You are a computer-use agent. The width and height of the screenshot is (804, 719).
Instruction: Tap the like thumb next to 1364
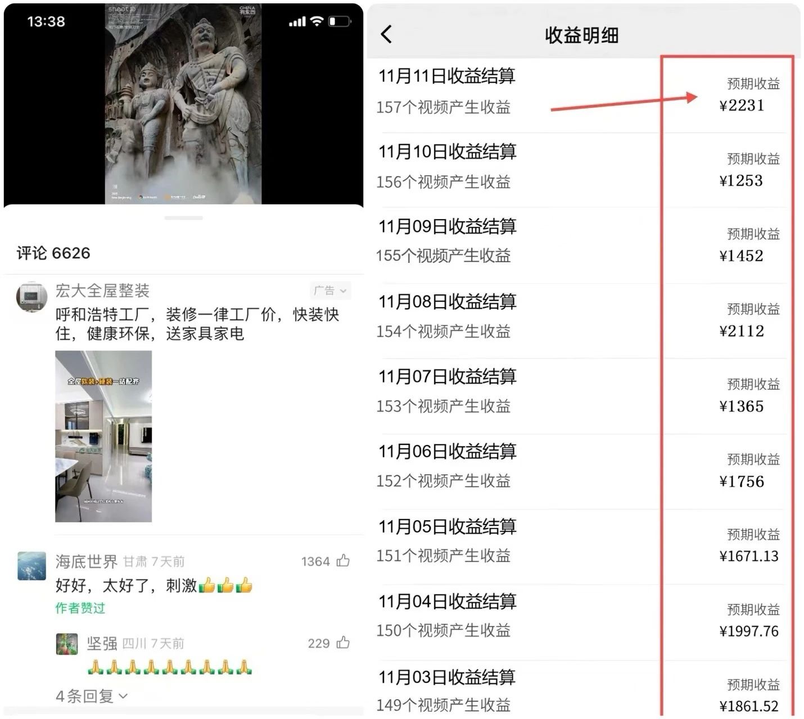(x=344, y=561)
